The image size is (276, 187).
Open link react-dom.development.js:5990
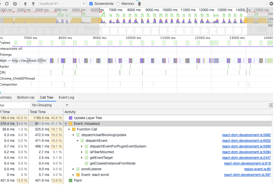246,146
